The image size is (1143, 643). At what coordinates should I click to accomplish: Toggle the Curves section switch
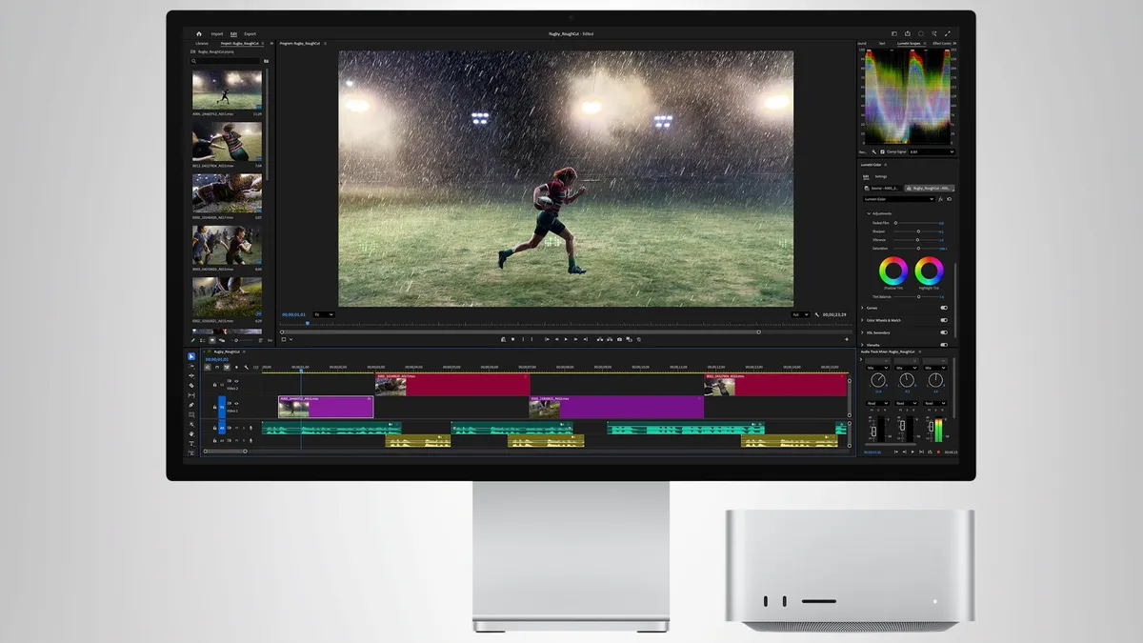(x=944, y=308)
